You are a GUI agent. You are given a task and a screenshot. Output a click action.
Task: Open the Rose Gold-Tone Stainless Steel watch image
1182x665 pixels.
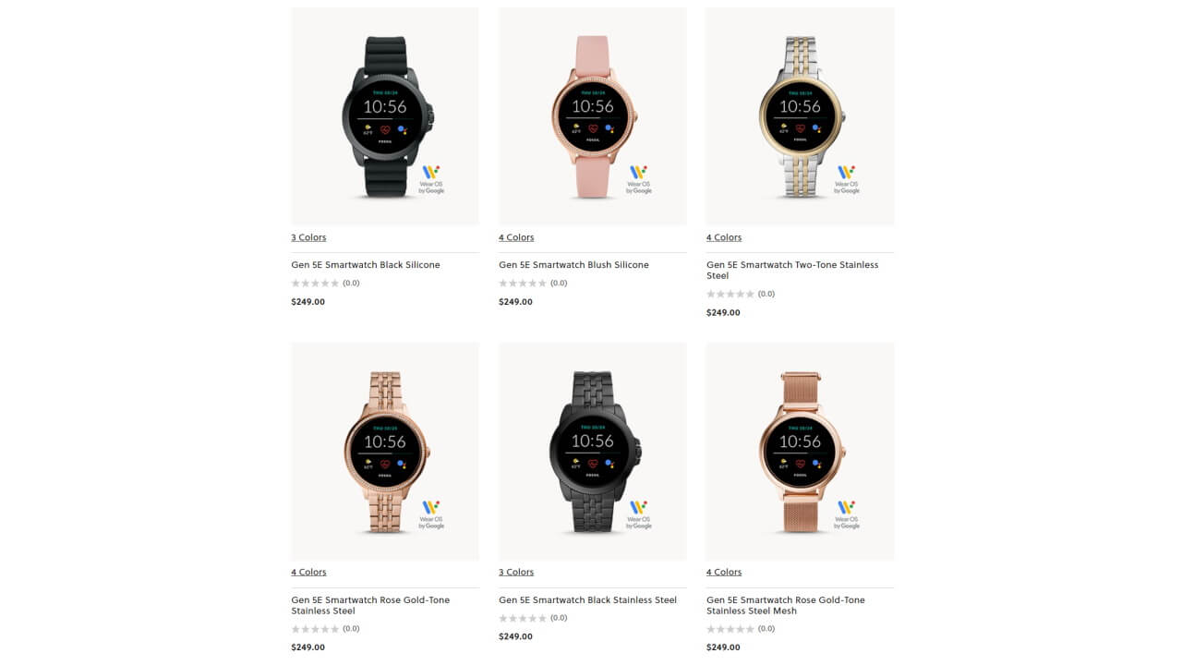click(x=385, y=452)
